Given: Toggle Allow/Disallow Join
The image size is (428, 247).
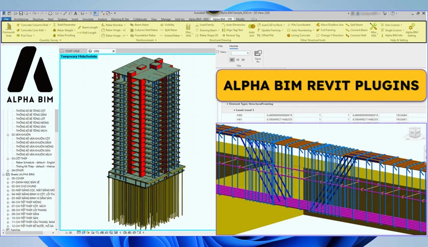Looking at the screenshot, I should coord(330,25).
